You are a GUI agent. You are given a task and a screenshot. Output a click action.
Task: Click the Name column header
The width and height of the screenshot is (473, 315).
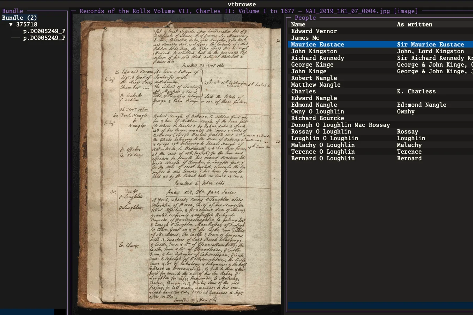coord(298,24)
